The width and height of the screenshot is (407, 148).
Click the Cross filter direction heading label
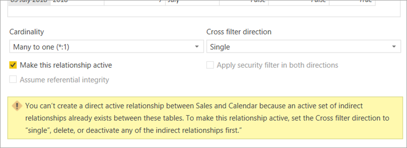tap(239, 32)
